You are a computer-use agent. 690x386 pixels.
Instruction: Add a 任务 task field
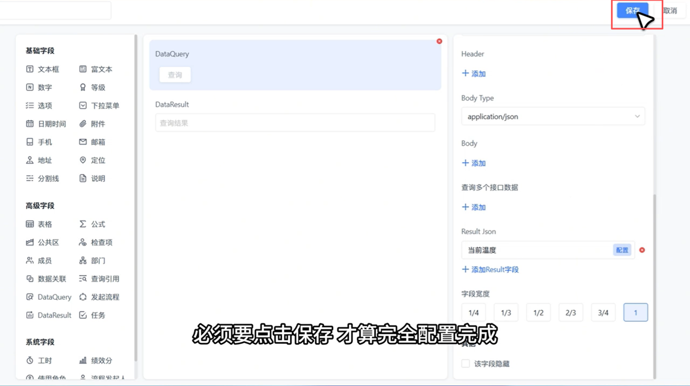coord(93,315)
